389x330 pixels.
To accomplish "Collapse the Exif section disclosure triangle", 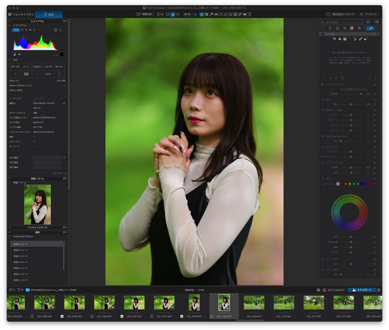I will 10,60.
